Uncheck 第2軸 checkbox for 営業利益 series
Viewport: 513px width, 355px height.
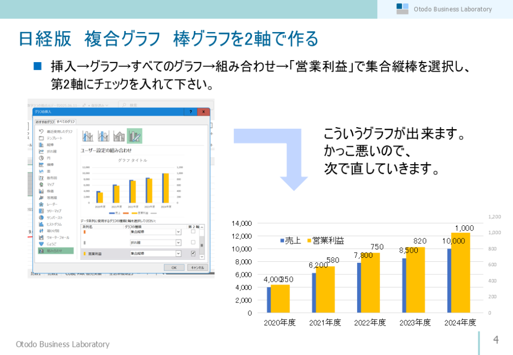coord(193,254)
